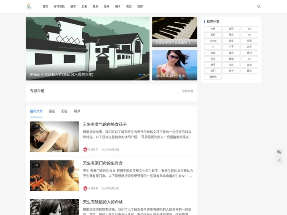Click tag 偏财 in tag list
287x215 pixels.
[249, 53]
